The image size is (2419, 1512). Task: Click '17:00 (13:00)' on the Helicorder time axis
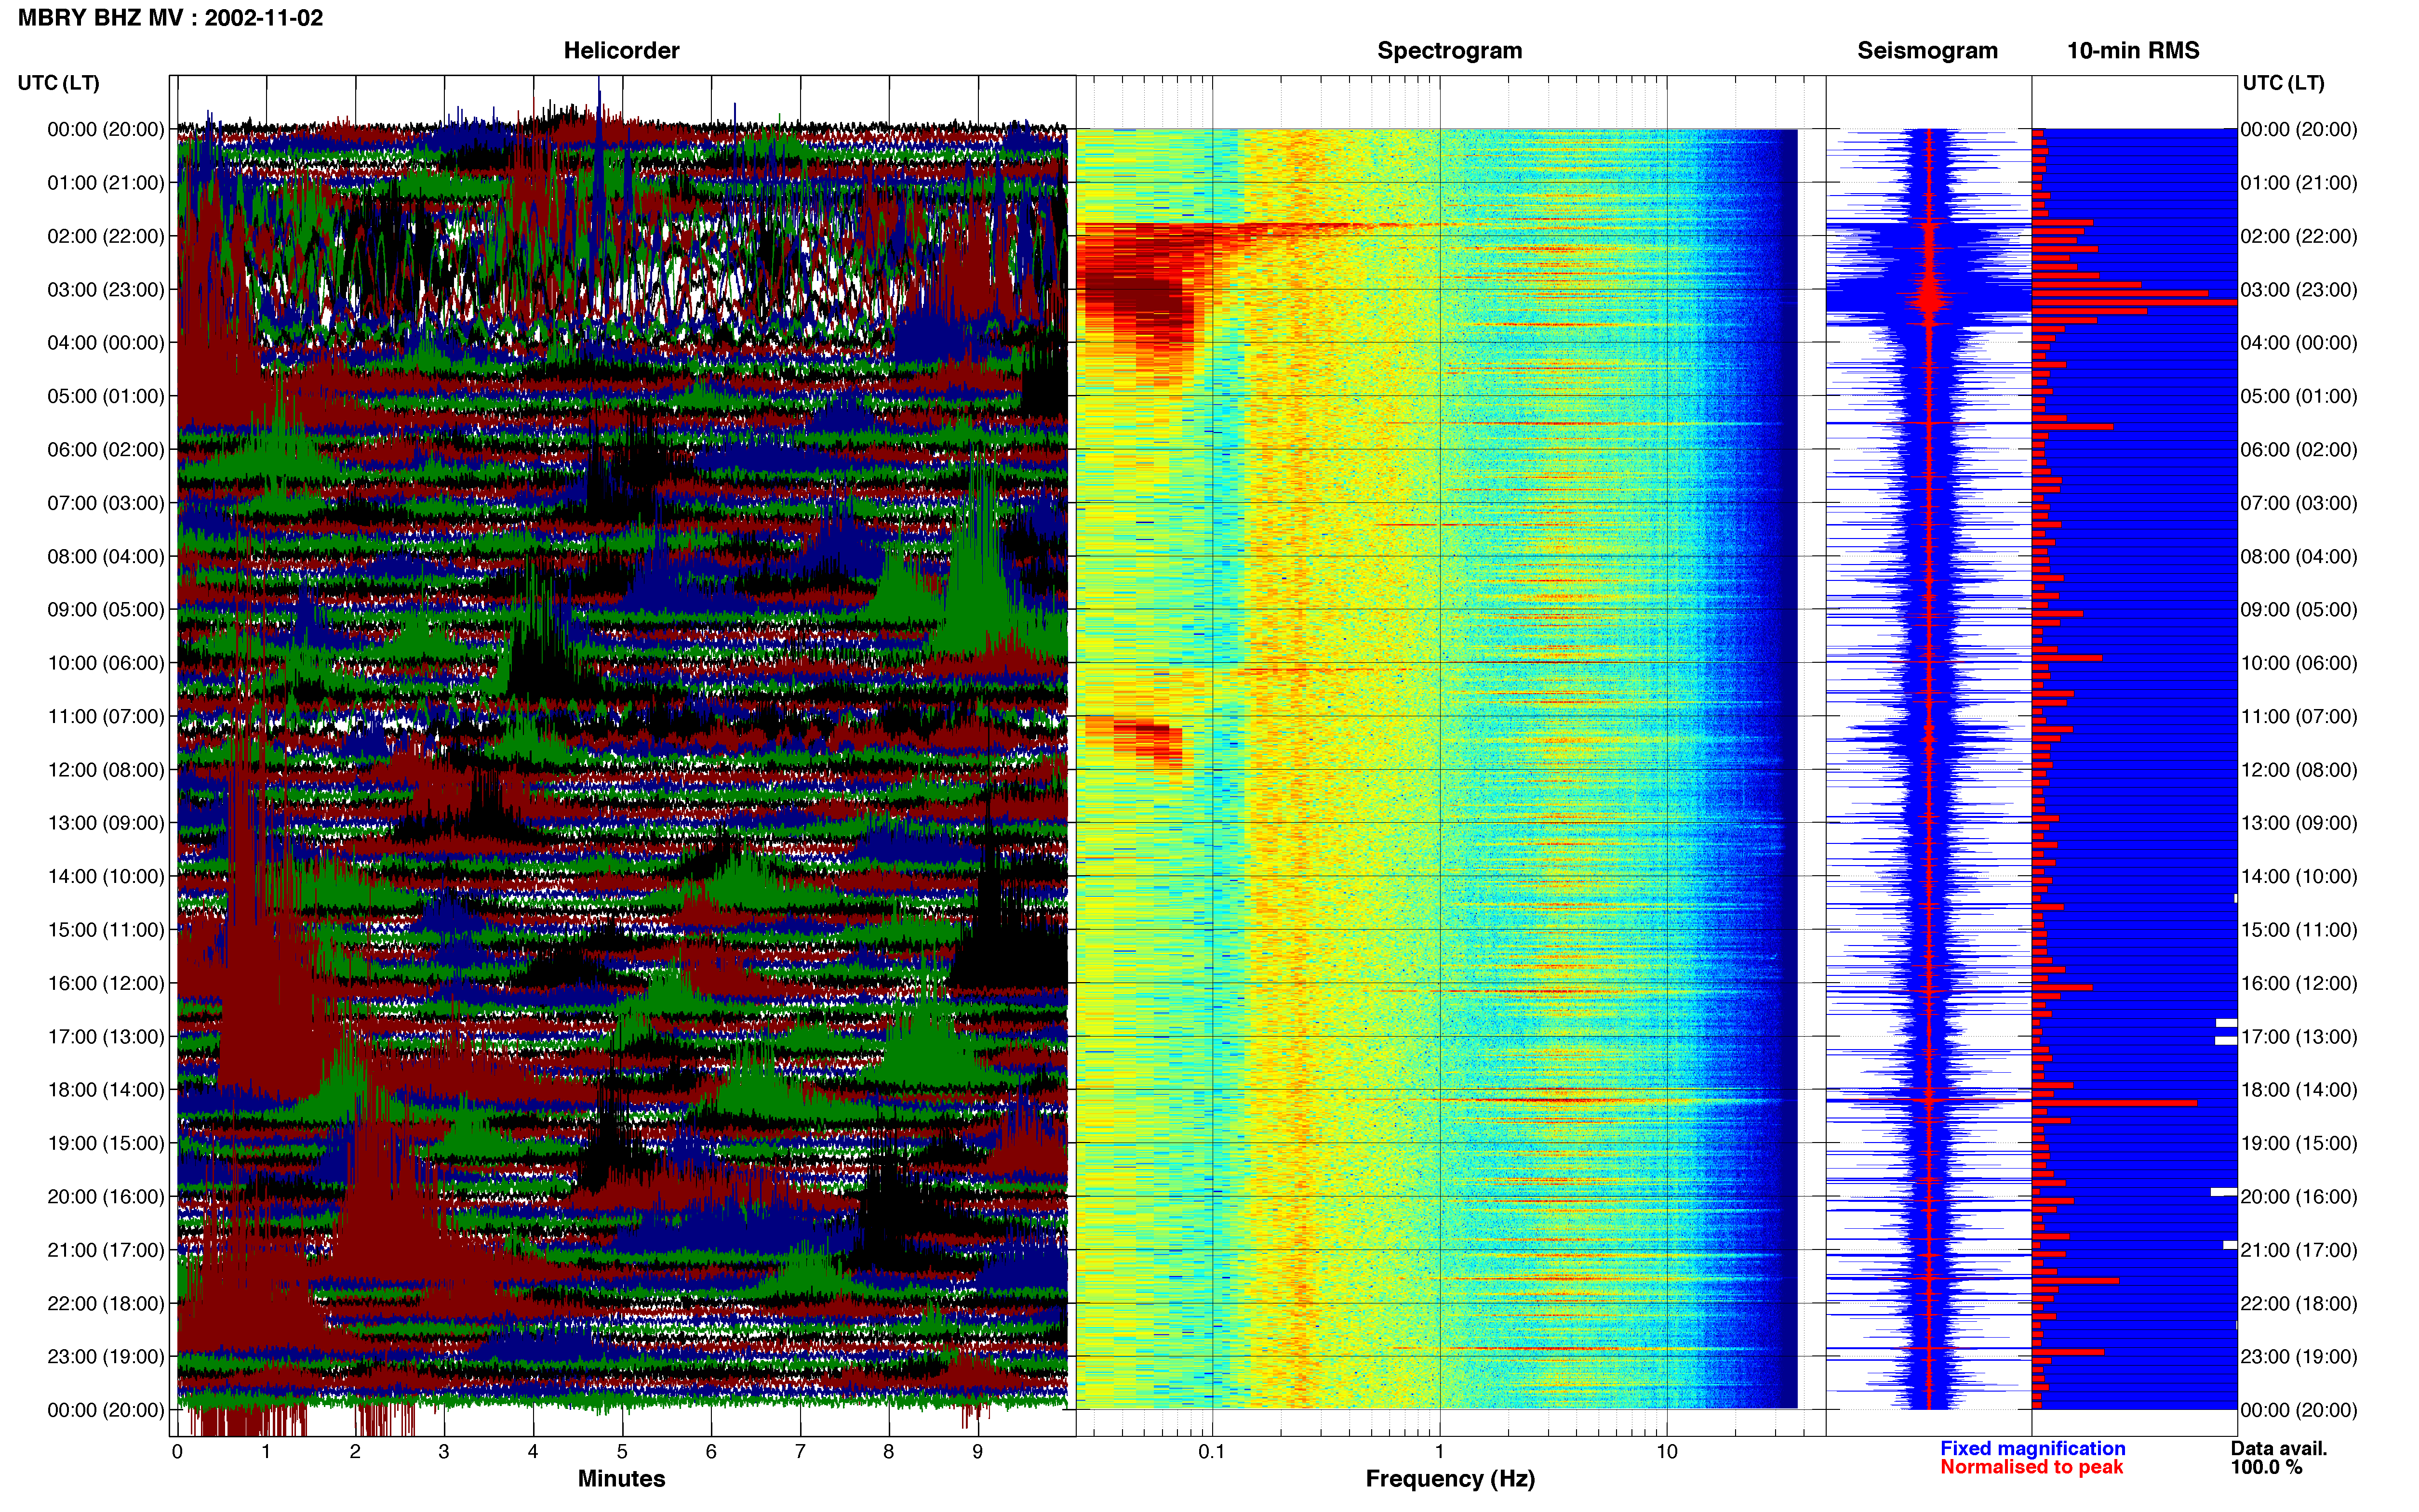[x=106, y=1037]
